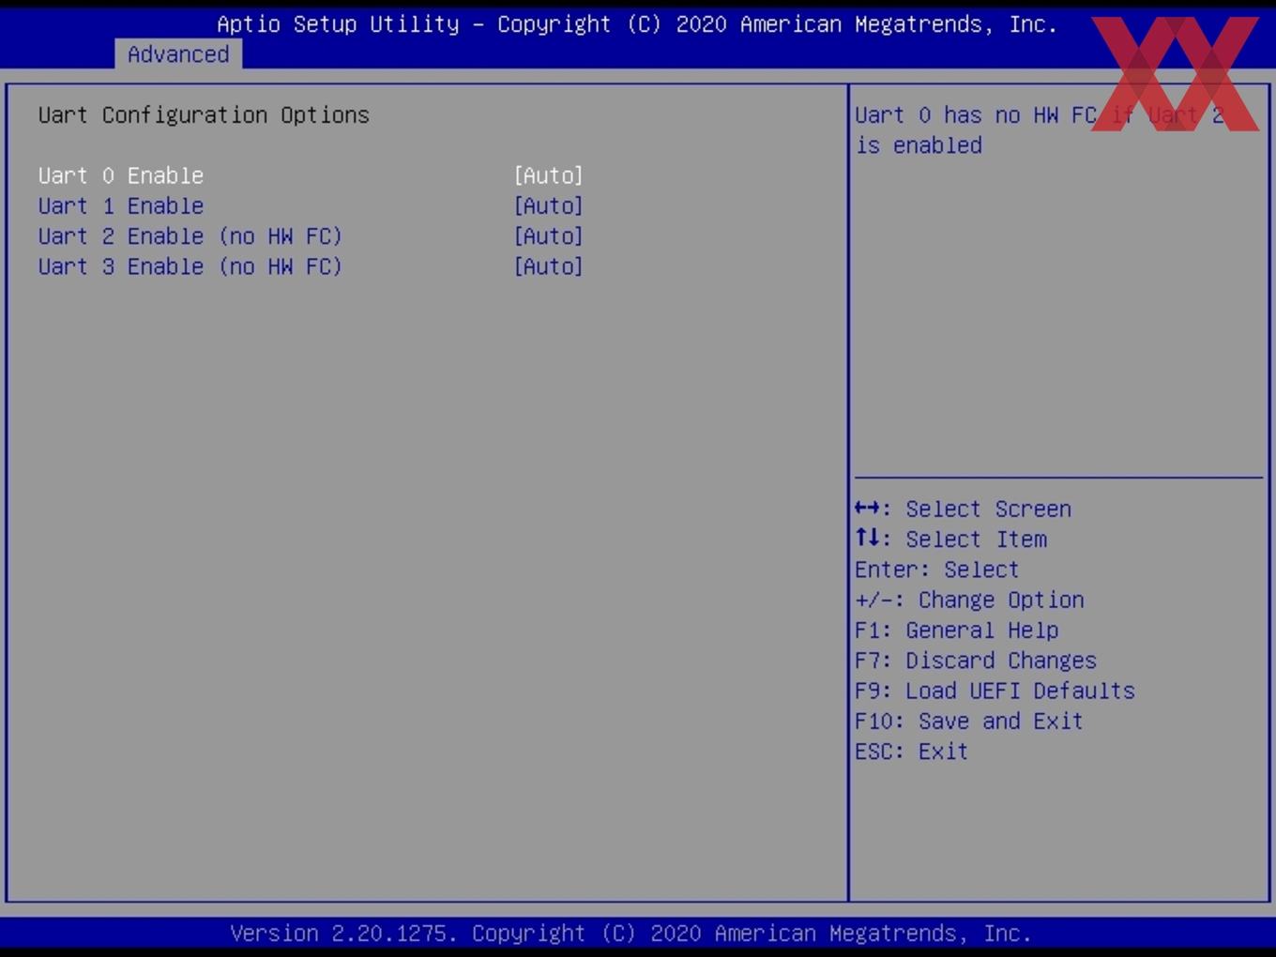Viewport: 1276px width, 957px height.
Task: Click the +/-: Change Option hint
Action: (969, 600)
